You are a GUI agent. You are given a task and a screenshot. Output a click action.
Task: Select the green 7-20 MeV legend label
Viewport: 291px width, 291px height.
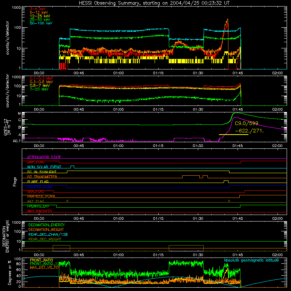[39, 89]
